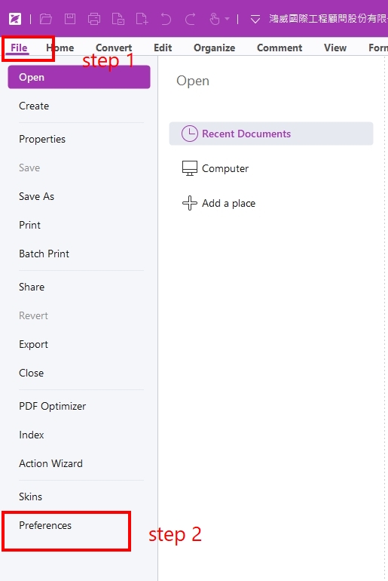The image size is (388, 581).
Task: Click the open folder toolbar icon
Action: pos(46,19)
